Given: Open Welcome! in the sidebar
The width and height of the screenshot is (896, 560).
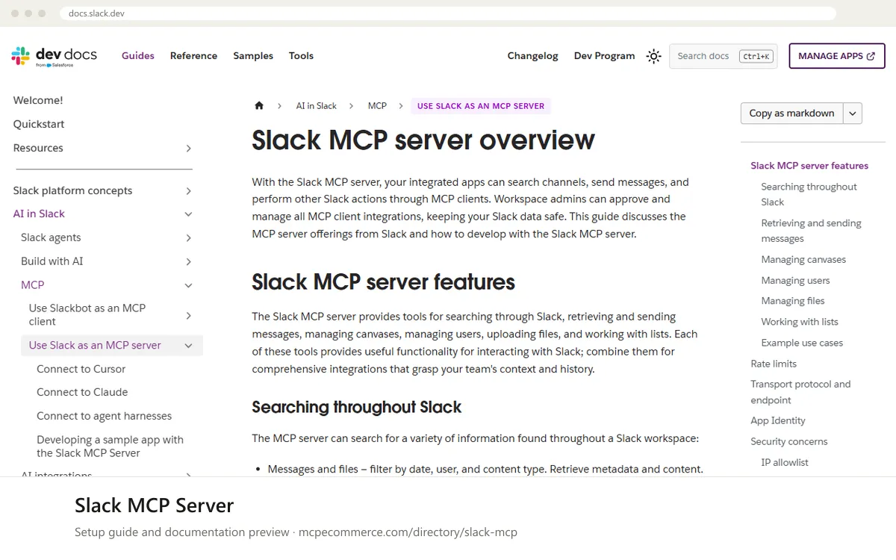Looking at the screenshot, I should coord(38,100).
